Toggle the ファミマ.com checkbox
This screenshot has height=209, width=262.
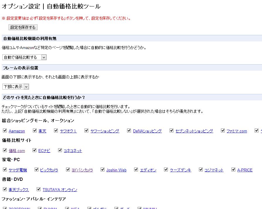(223, 131)
